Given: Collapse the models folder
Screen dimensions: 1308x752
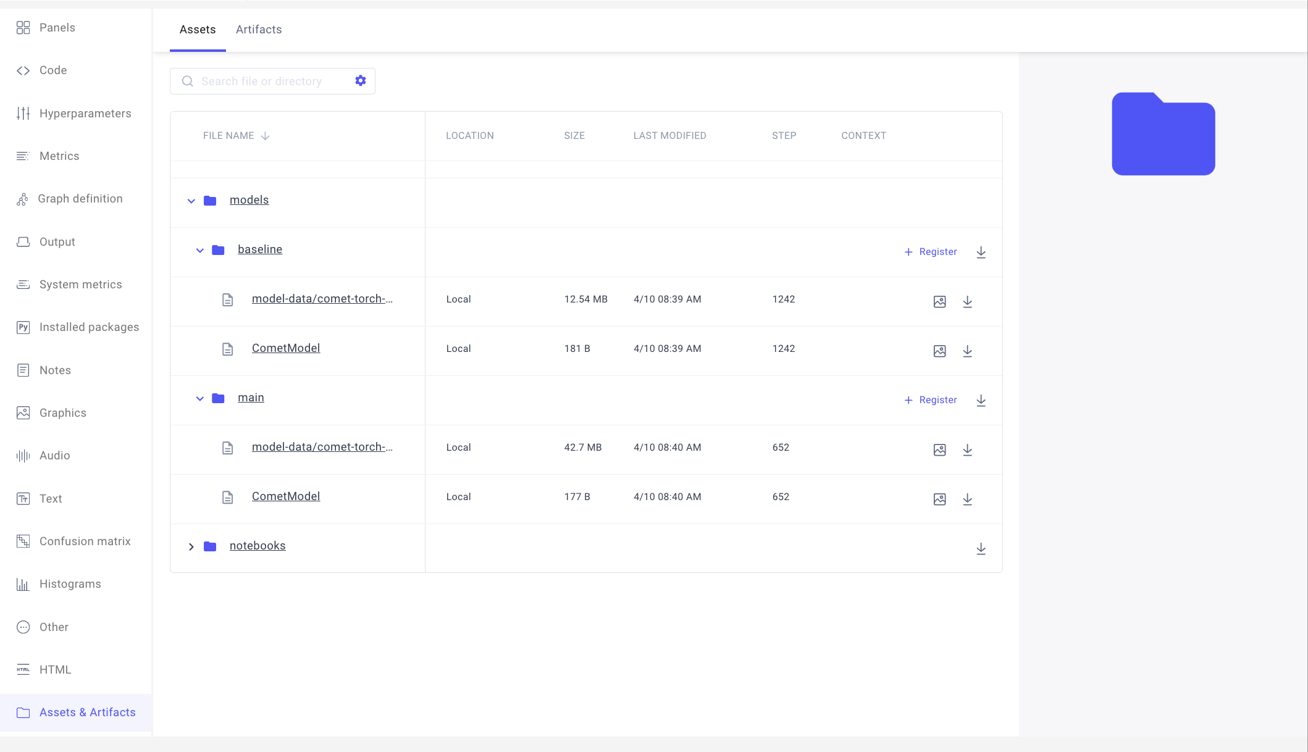Looking at the screenshot, I should coord(191,201).
